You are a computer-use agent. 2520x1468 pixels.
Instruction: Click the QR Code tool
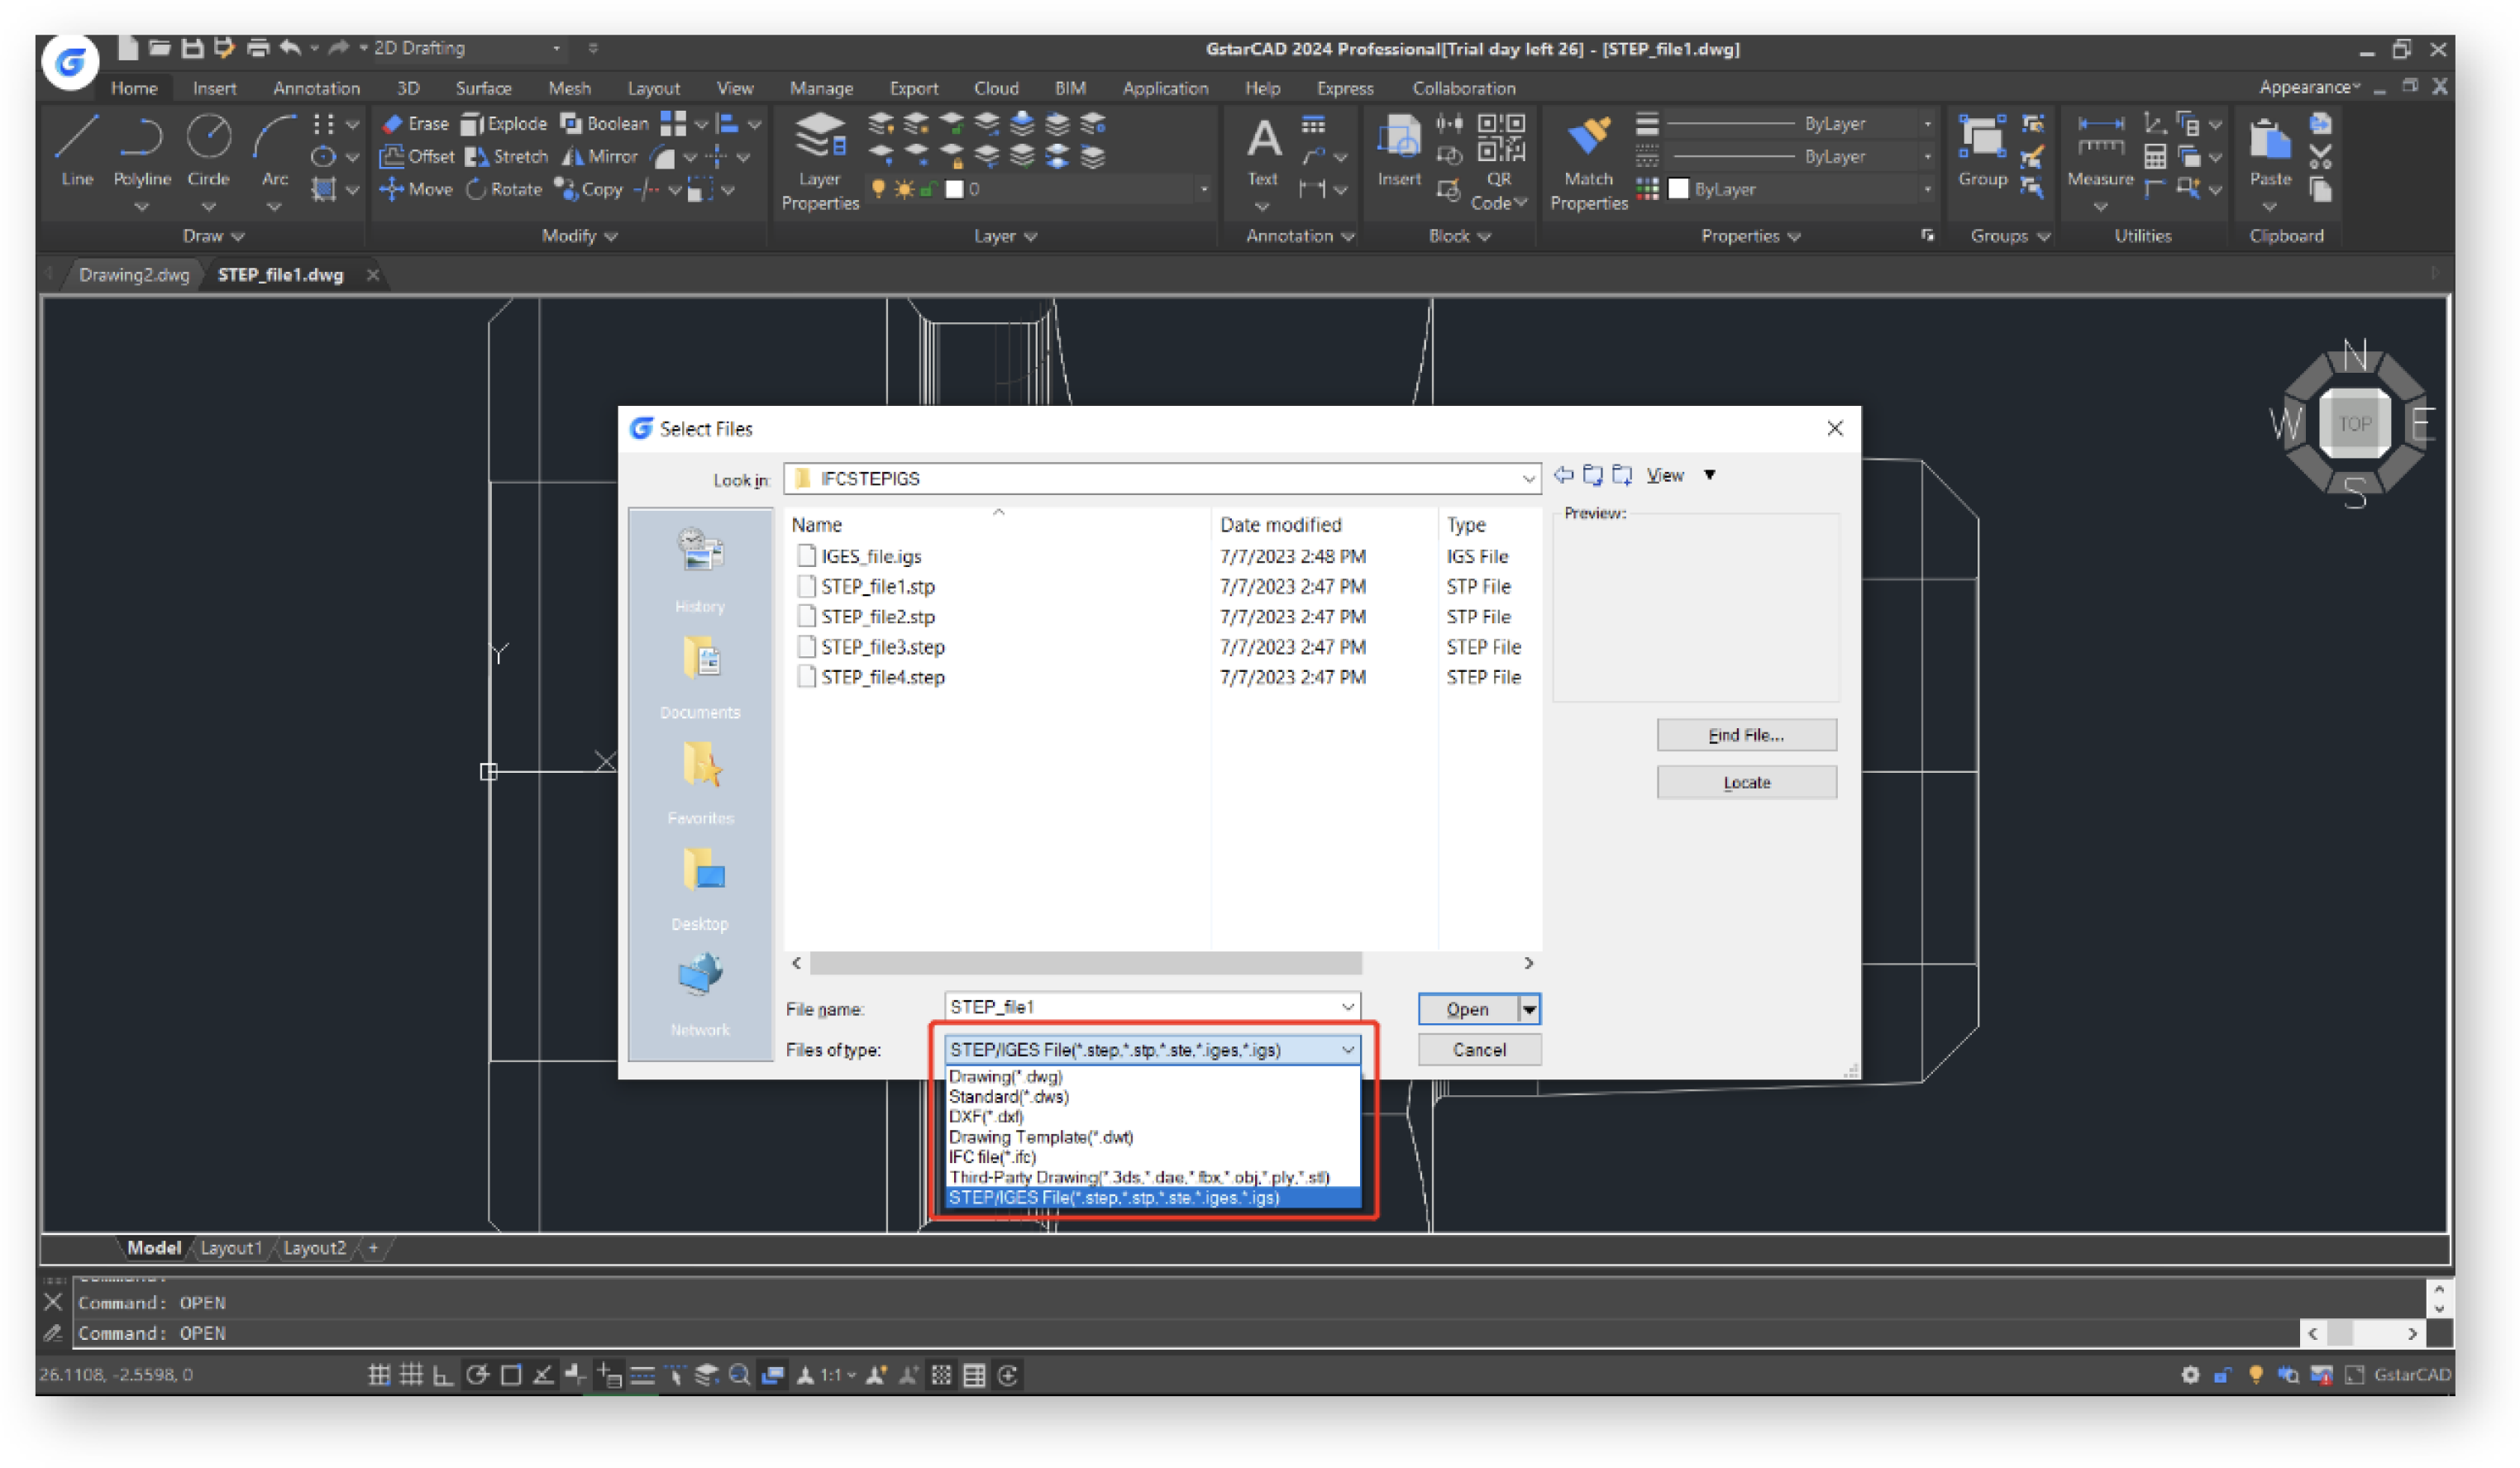point(1498,160)
